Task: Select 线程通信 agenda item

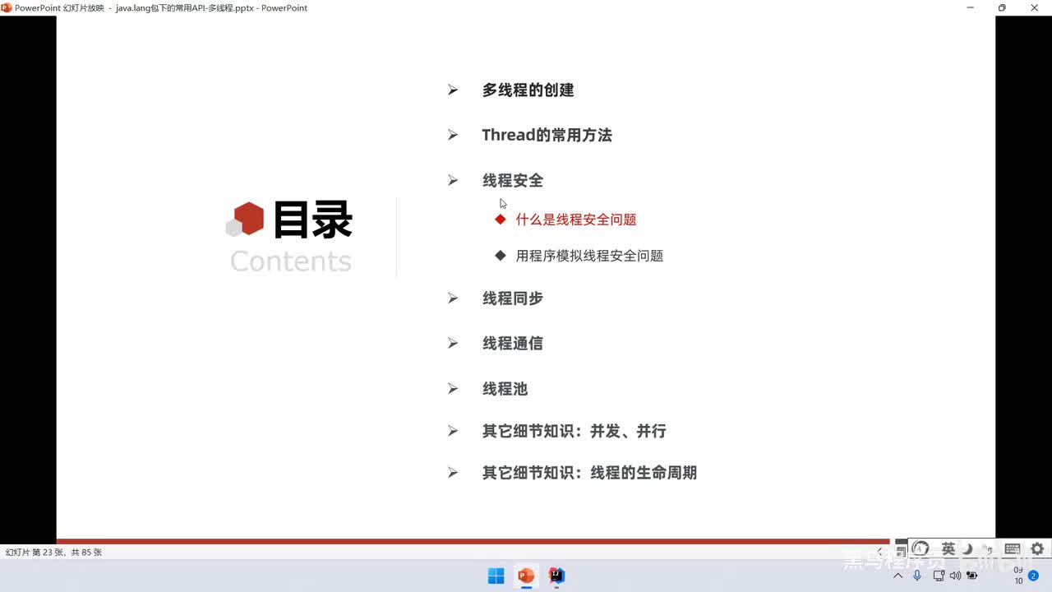Action: [512, 344]
